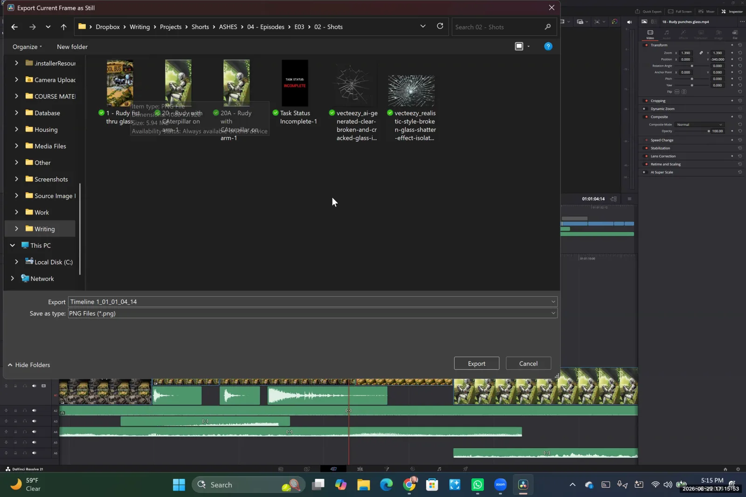Click the Cancel button
Viewport: 746px width, 497px height.
[528, 363]
